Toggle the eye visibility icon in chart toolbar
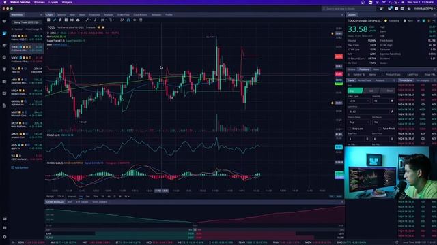This screenshot has width=437, height=245. tap(135, 20)
